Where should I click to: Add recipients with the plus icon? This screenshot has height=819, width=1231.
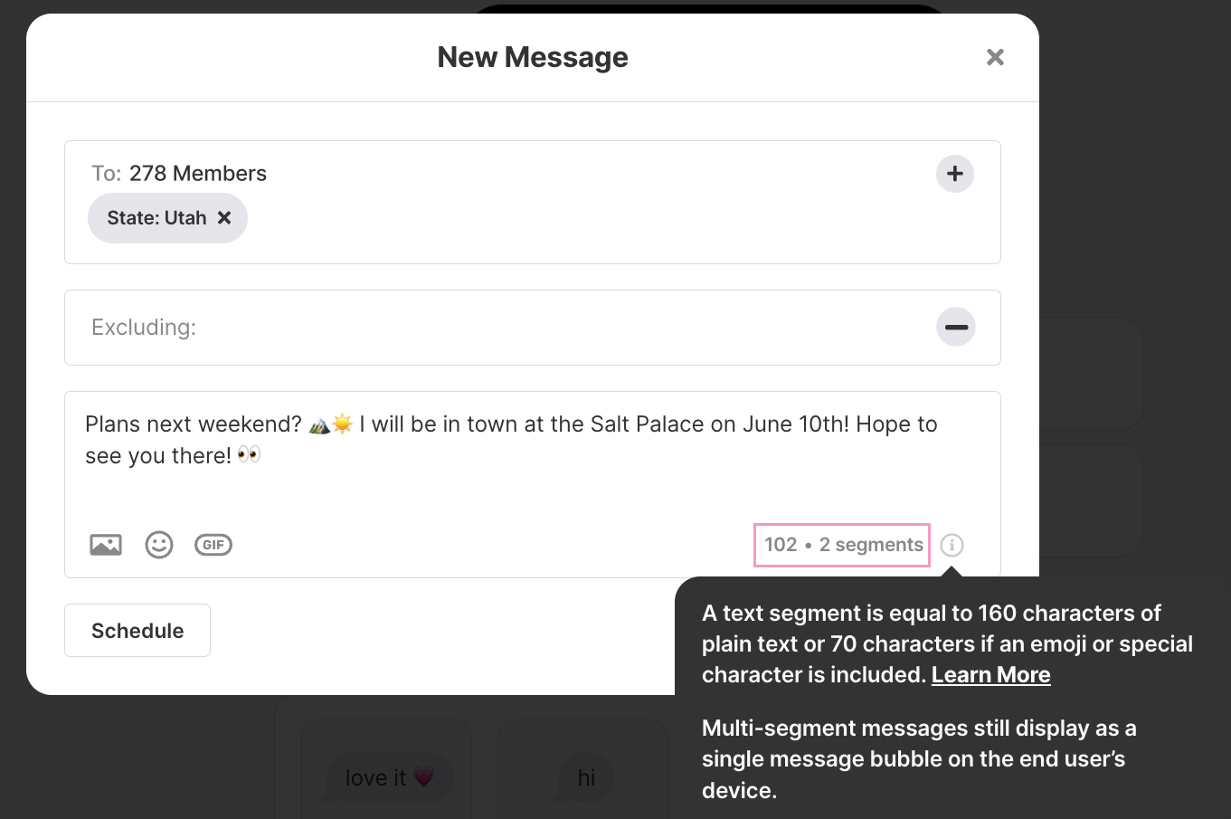point(955,174)
